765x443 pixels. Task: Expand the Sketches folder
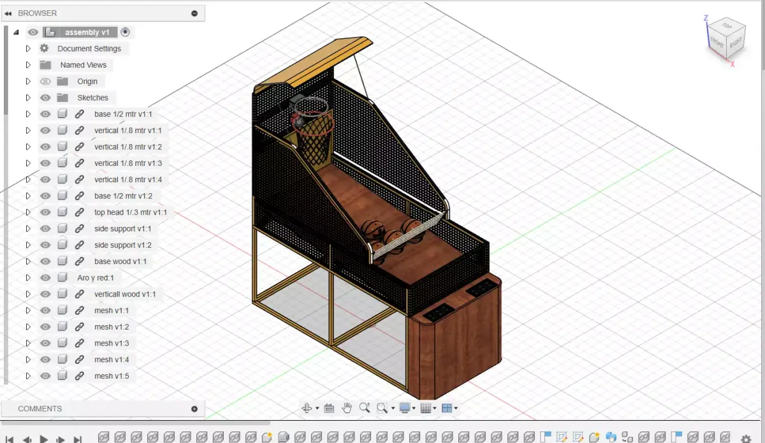28,97
